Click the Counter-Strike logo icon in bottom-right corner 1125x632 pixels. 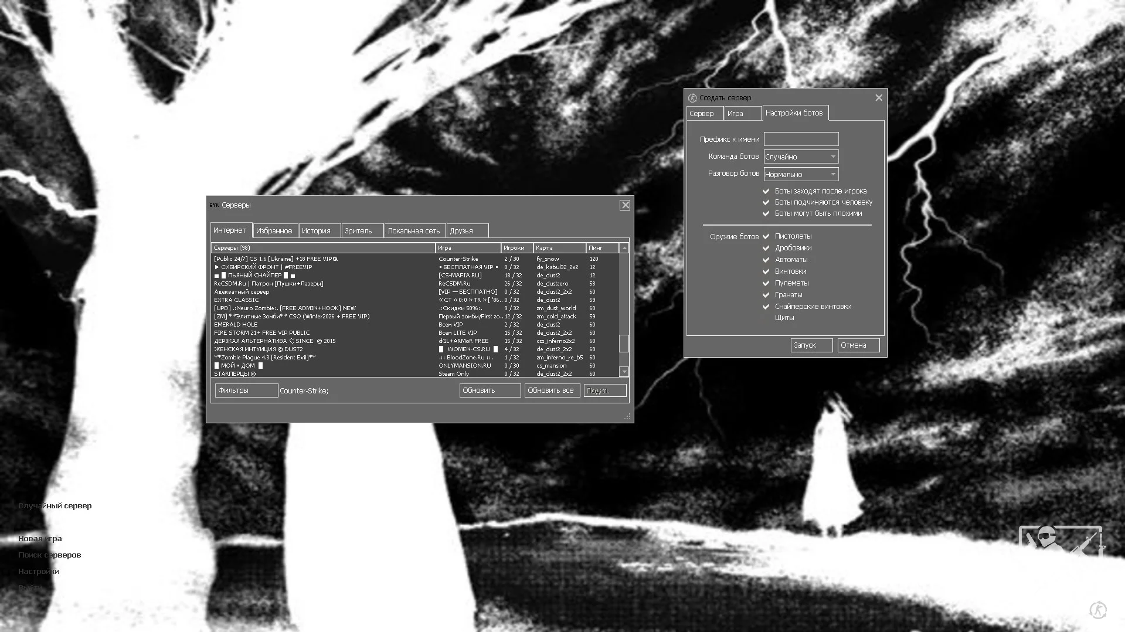click(1097, 610)
